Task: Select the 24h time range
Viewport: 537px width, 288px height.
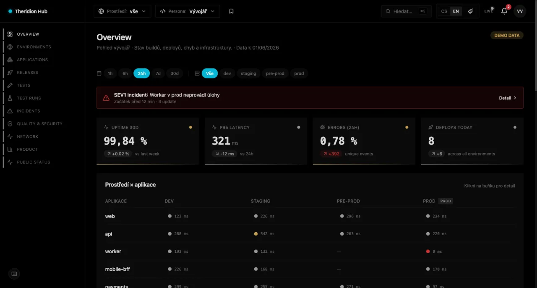Action: pyautogui.click(x=142, y=73)
